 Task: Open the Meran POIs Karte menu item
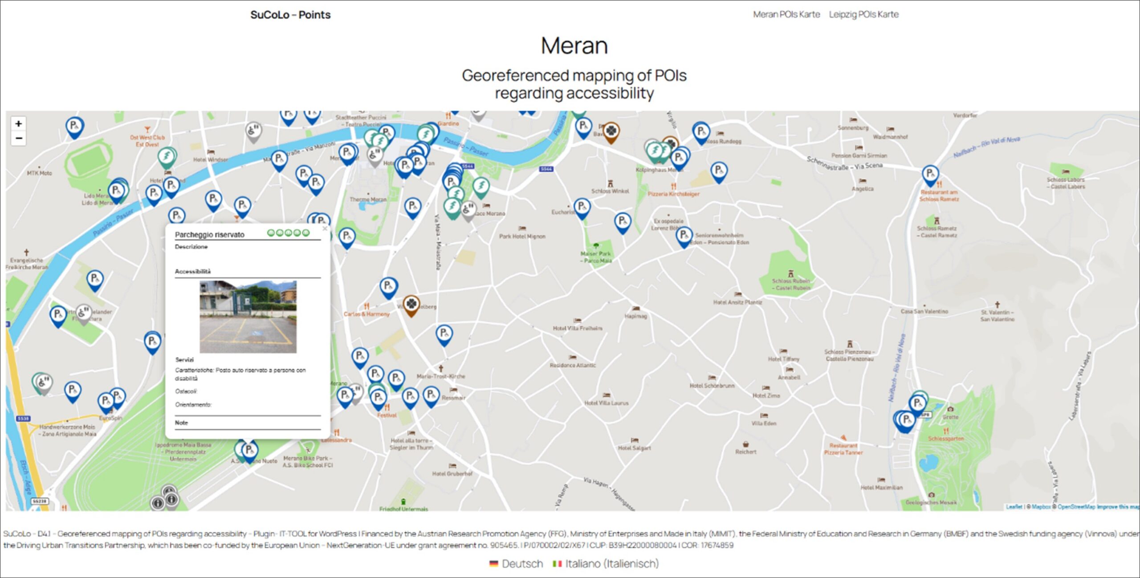coord(786,14)
